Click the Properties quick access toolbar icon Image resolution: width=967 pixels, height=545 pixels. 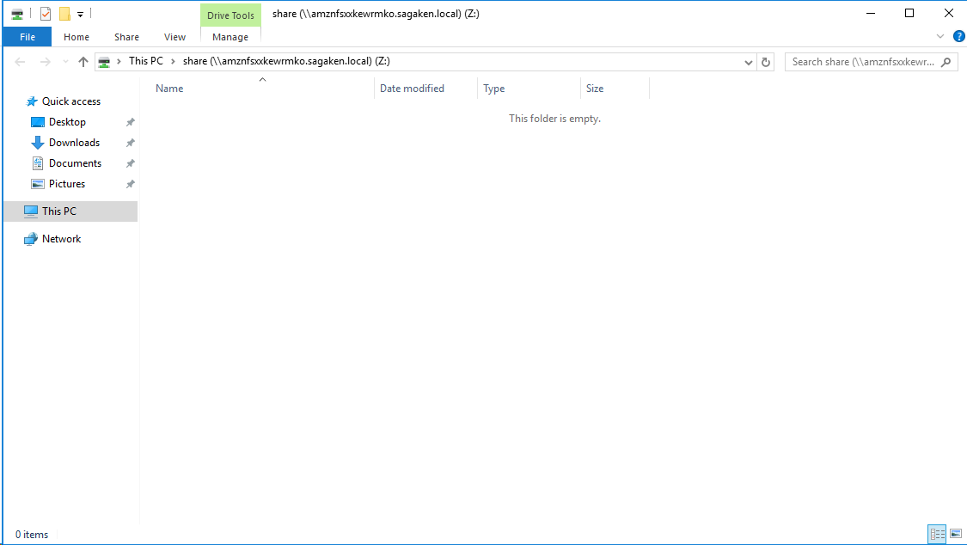(45, 14)
